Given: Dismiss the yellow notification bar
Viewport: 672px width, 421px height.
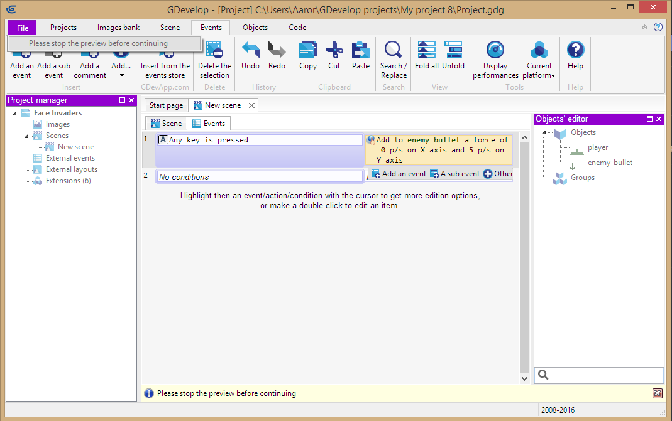Looking at the screenshot, I should (x=658, y=393).
